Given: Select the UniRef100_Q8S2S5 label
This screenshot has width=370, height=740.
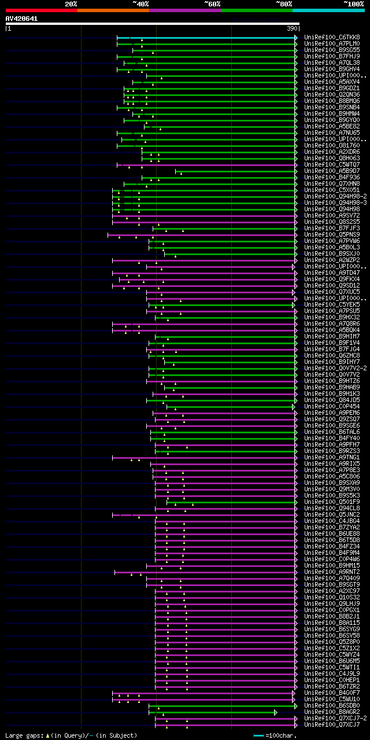Looking at the screenshot, I should point(331,222).
